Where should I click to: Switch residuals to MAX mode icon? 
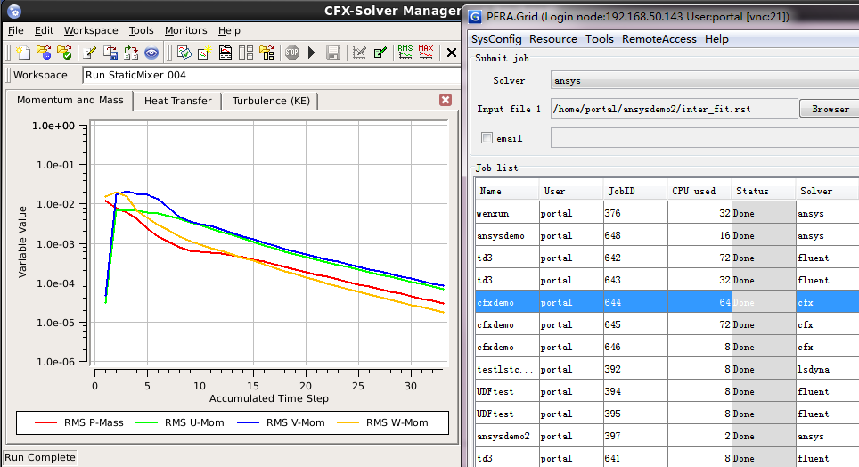point(426,52)
